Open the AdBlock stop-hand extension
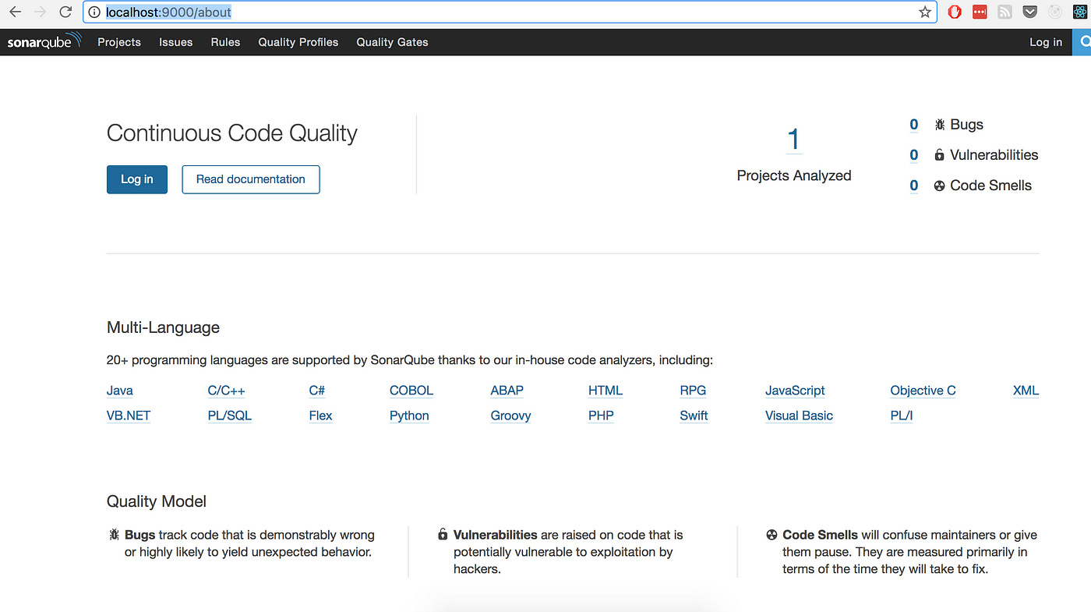Viewport: 1091px width, 612px height. pyautogui.click(x=955, y=12)
